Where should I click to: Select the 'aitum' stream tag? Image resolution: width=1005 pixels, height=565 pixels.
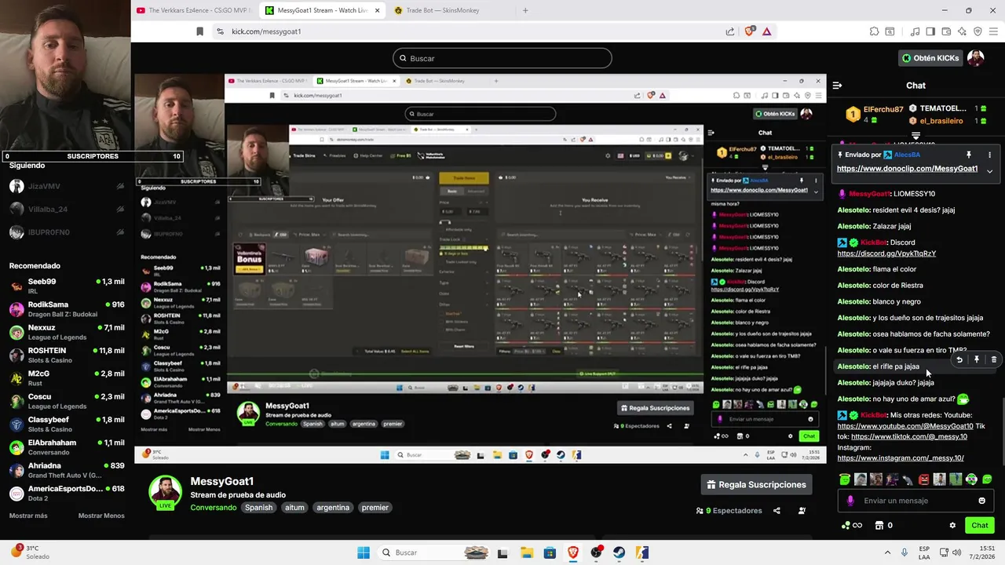294,508
